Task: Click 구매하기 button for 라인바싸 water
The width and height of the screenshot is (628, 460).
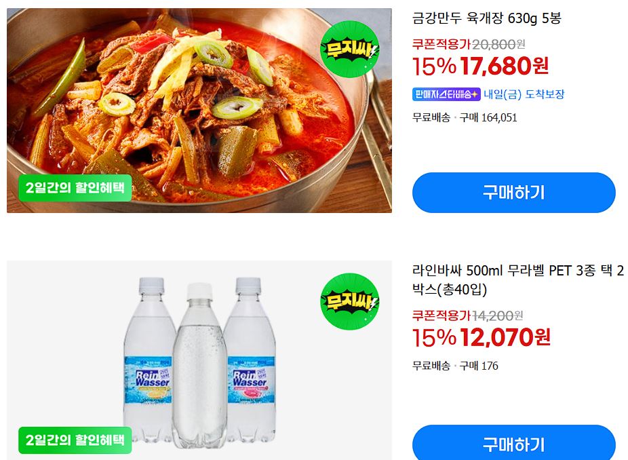Action: [514, 442]
